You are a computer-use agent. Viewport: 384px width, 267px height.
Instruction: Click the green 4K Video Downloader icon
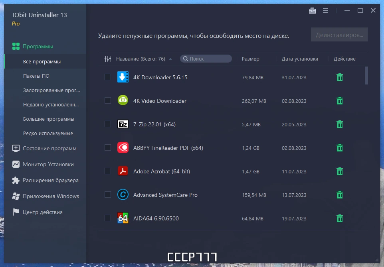pos(123,100)
